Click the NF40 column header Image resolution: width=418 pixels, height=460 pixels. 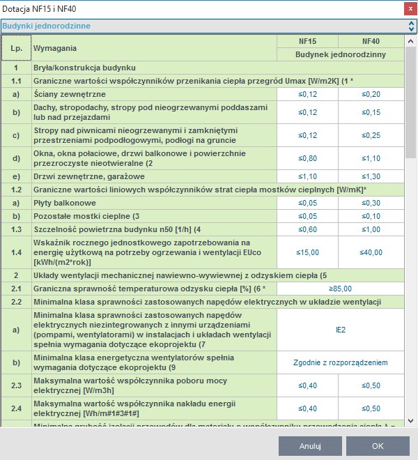coord(371,41)
